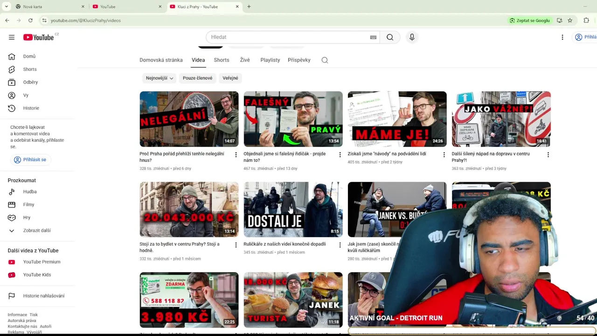This screenshot has width=597, height=336.
Task: Reload the page with browser refresh button
Action: [30, 21]
